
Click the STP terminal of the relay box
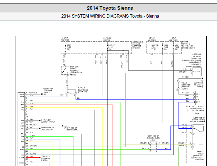pos(198,100)
